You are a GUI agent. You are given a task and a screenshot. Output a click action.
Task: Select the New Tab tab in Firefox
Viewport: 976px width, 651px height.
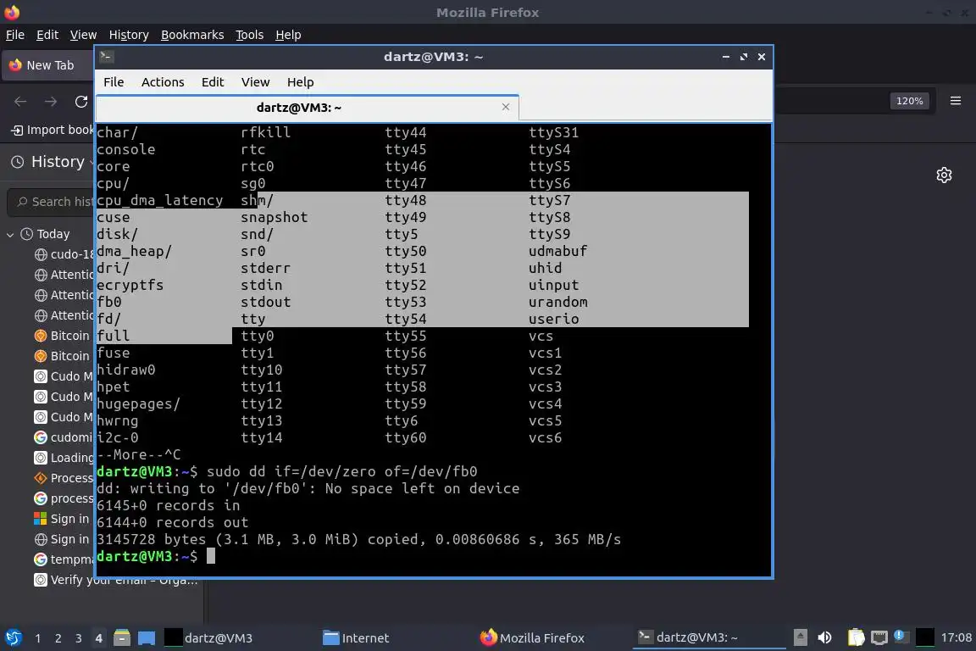(48, 65)
